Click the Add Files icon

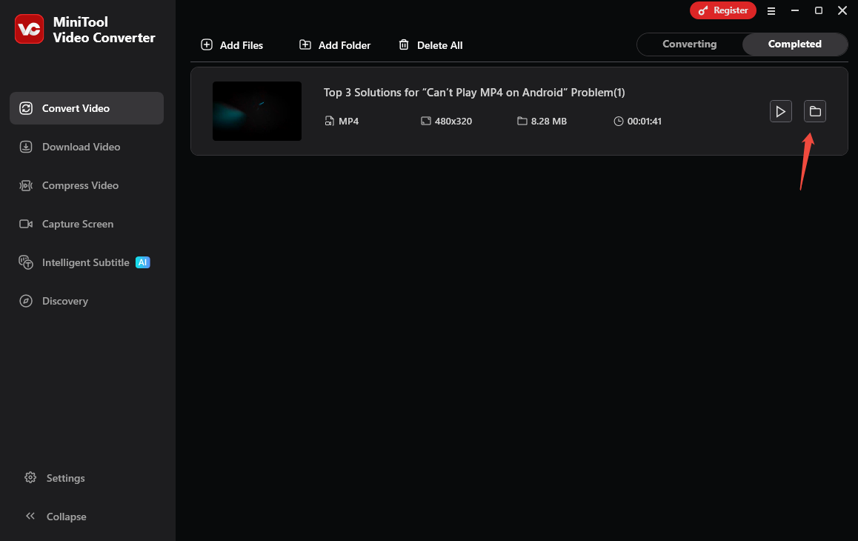[x=206, y=44]
